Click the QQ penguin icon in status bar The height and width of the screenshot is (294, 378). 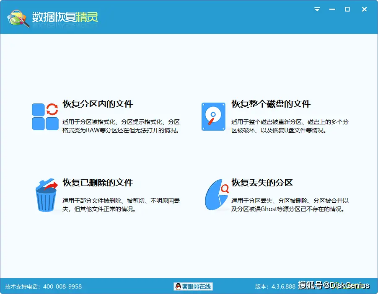tap(178, 286)
